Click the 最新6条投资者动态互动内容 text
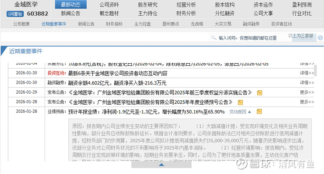The image size is (324, 174). [x=118, y=73]
